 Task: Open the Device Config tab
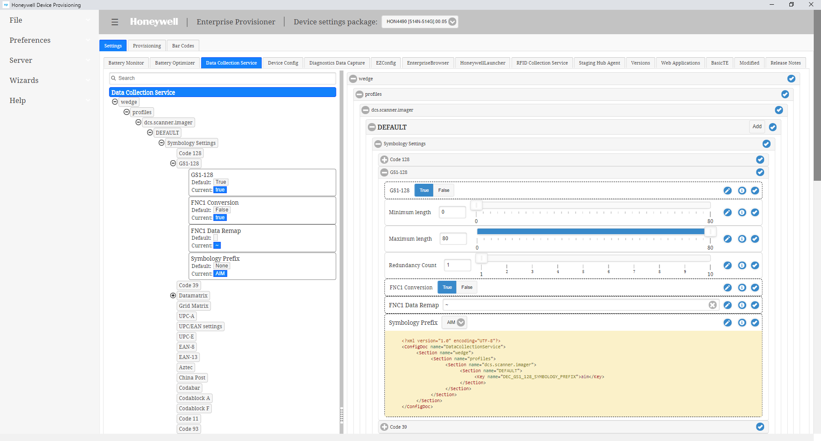(x=283, y=62)
